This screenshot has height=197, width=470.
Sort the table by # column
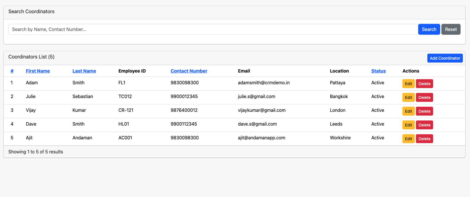click(12, 71)
